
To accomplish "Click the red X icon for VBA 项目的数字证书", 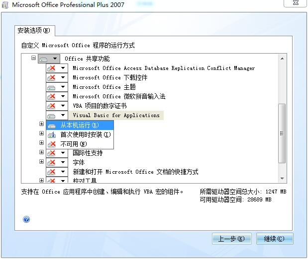I will click(51, 106).
